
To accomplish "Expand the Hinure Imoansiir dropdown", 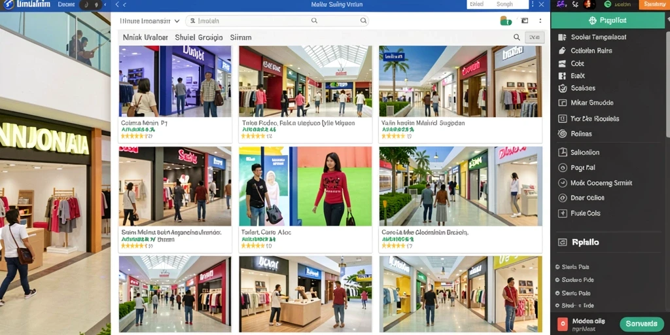I will [150, 20].
